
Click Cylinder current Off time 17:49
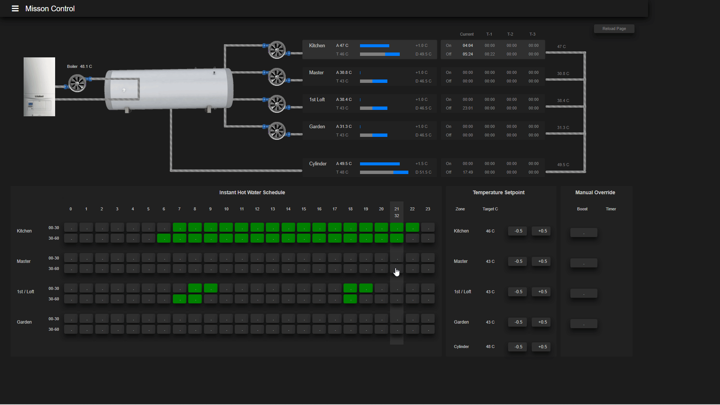pyautogui.click(x=468, y=172)
